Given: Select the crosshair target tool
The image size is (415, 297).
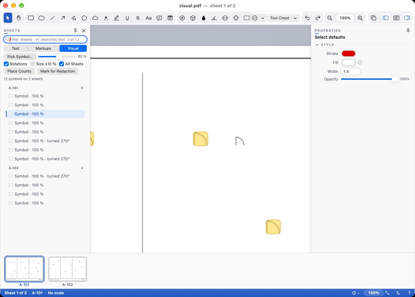Looking at the screenshot, I should coord(236,18).
